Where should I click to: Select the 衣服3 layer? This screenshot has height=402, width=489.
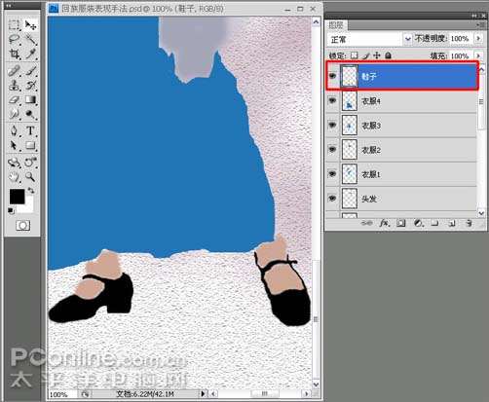pyautogui.click(x=401, y=126)
